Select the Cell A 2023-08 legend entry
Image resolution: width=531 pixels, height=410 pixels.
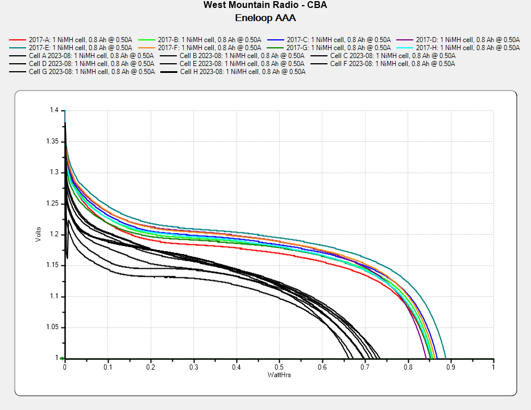[91, 56]
